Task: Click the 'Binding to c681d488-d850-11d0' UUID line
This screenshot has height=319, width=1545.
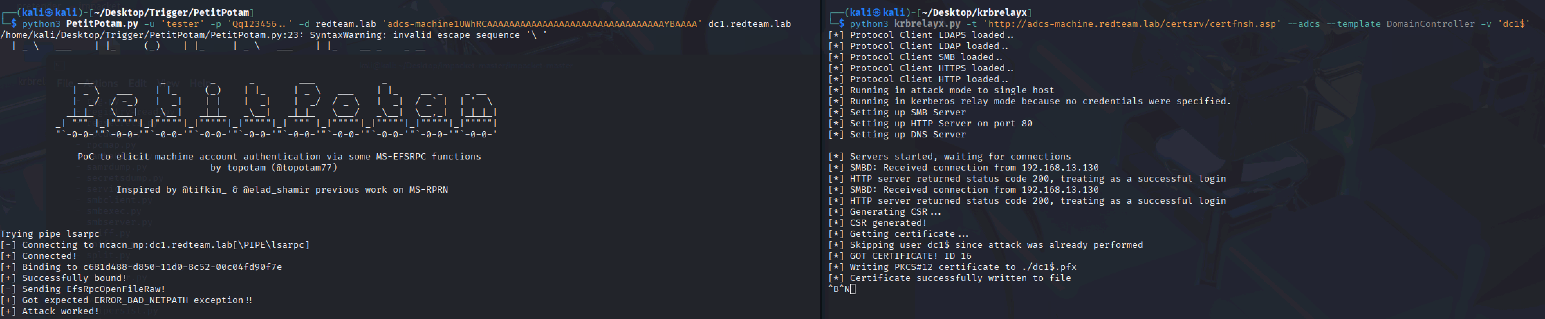Action: 141,267
